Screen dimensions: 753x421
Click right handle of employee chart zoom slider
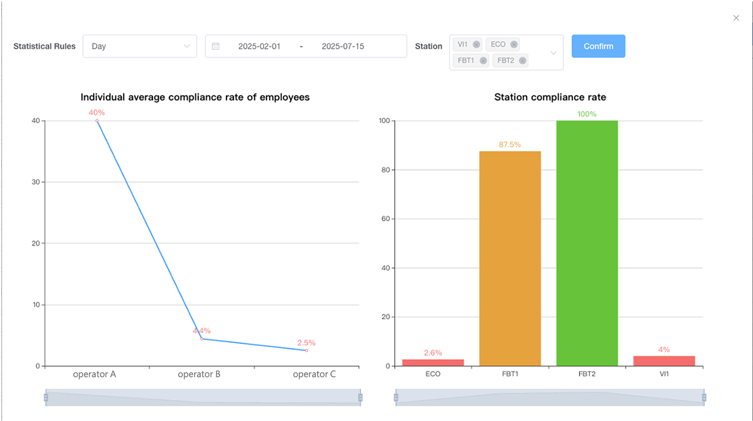click(360, 397)
